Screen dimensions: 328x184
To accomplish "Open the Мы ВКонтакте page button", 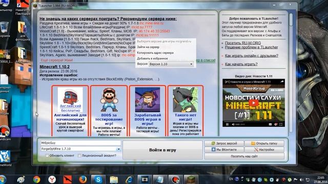I will click(x=224, y=150).
